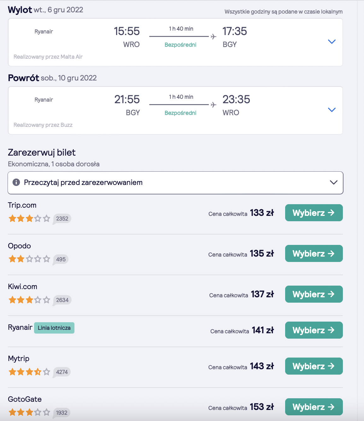Expand outbound flight details chevron
This screenshot has width=364, height=421.
click(332, 42)
